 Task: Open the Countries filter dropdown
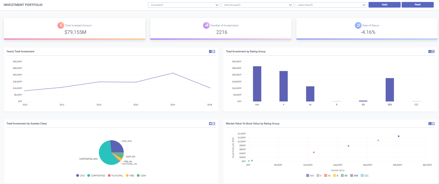pyautogui.click(x=184, y=5)
